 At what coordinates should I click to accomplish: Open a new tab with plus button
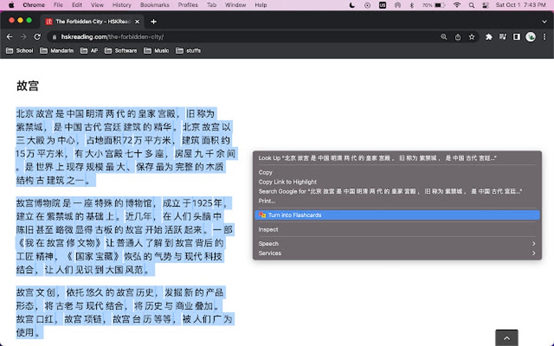tap(154, 21)
